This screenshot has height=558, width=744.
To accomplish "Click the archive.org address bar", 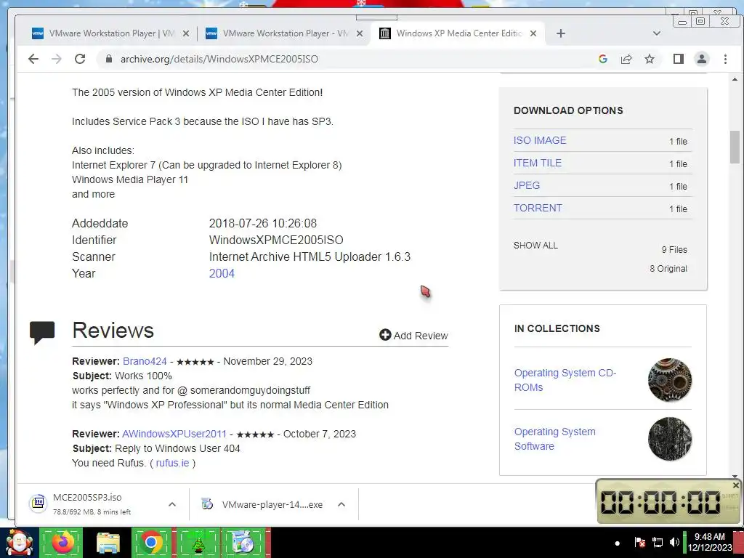I will pyautogui.click(x=351, y=59).
